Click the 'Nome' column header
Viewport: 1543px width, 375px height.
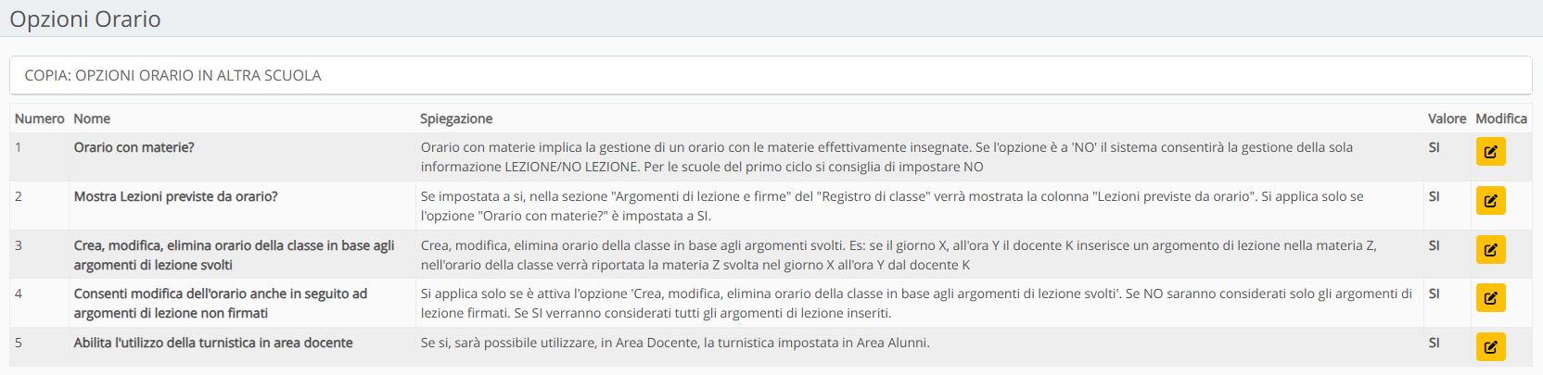[92, 119]
